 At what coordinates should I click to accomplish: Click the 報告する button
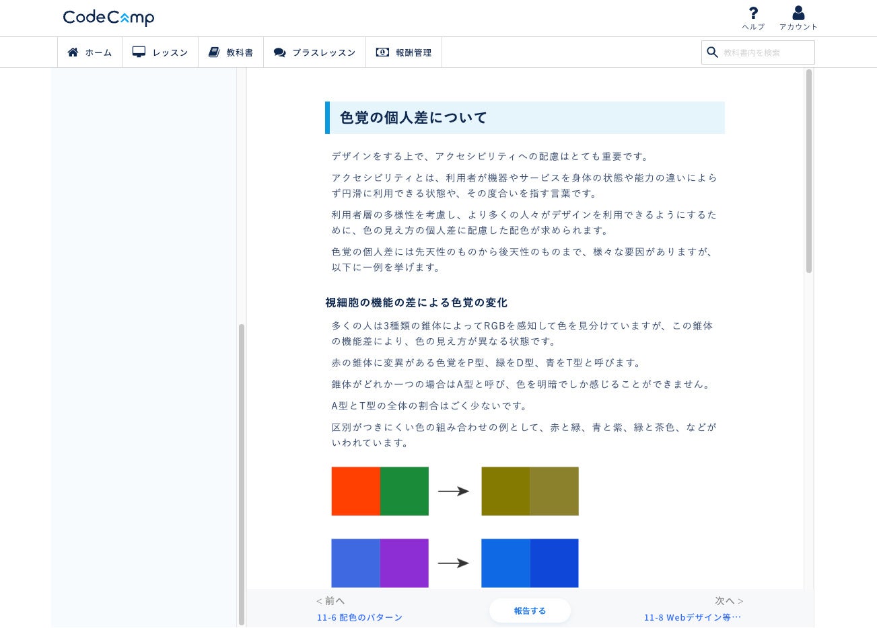pos(530,611)
